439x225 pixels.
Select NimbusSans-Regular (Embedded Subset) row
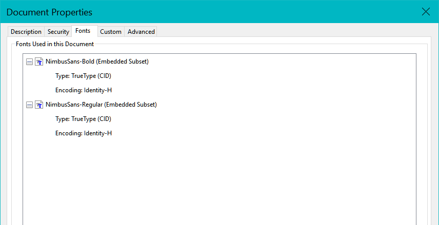(101, 105)
